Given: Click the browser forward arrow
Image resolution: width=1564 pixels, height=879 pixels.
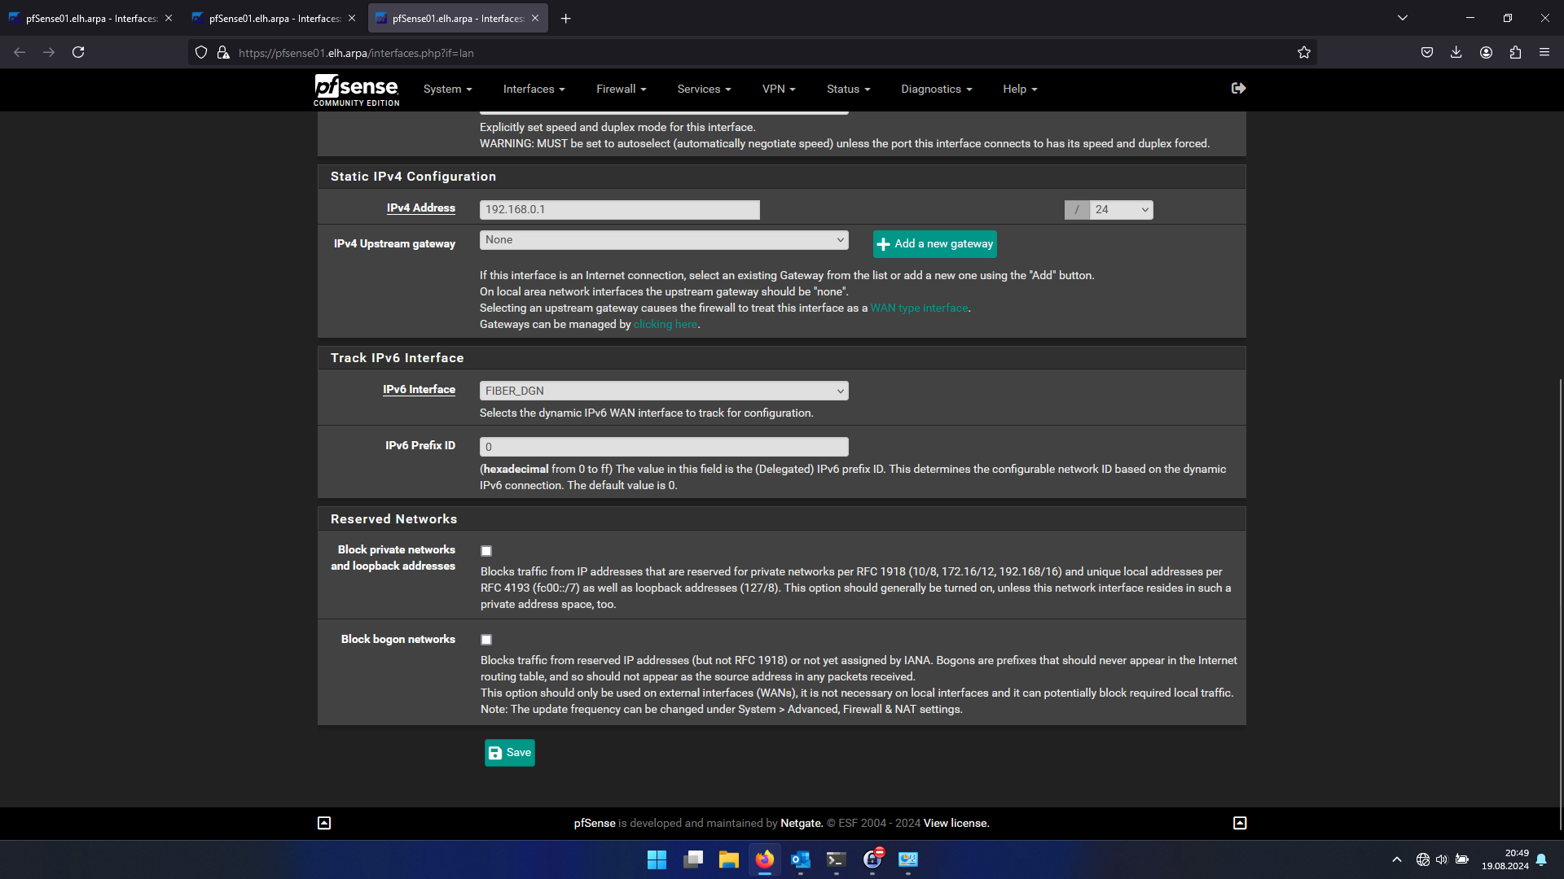Looking at the screenshot, I should coord(49,52).
